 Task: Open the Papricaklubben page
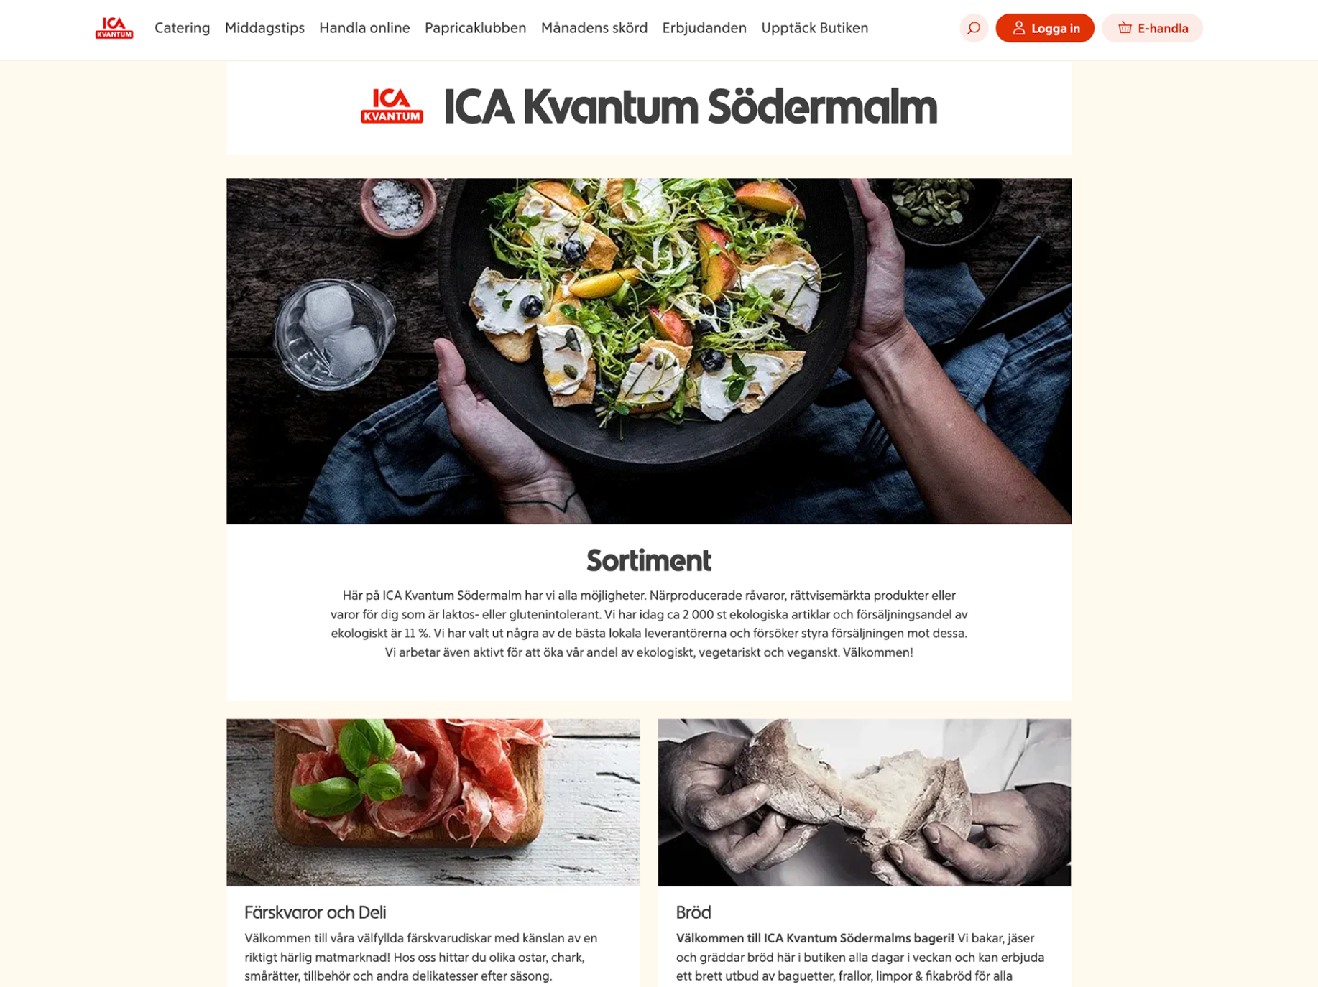pos(475,28)
